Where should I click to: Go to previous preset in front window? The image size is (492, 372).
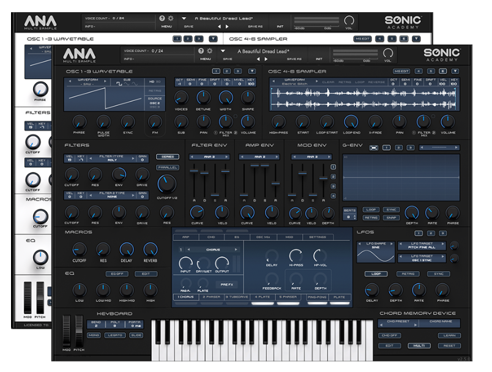(258, 59)
